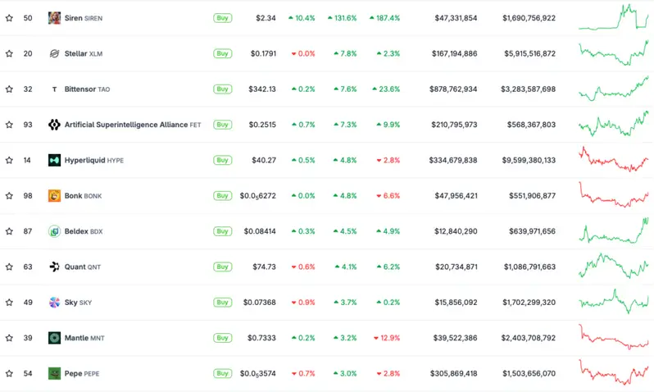Viewport: 654px width, 392px height.
Task: Click volume value $878,762,934
Action: point(453,89)
